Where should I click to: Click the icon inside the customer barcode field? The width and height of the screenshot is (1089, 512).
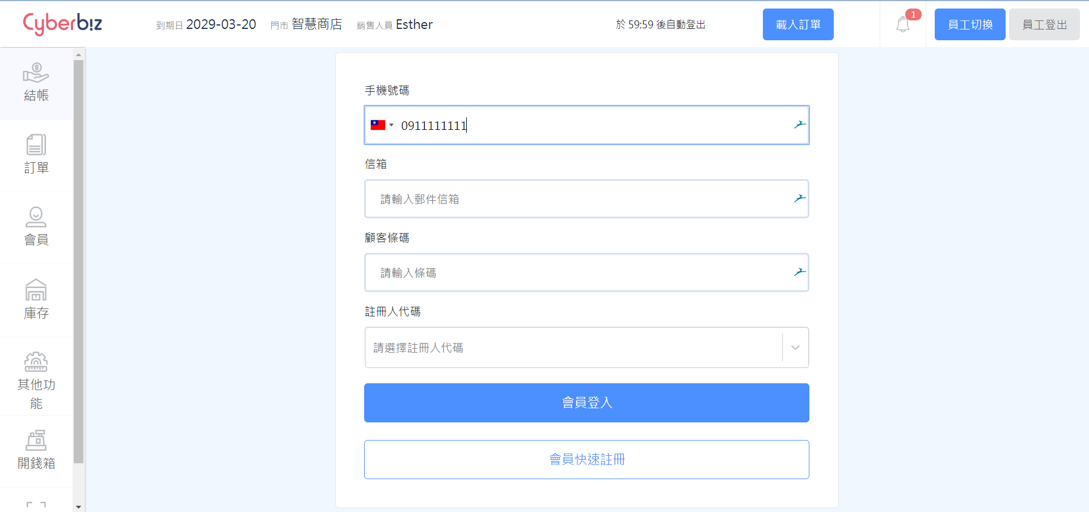click(800, 272)
